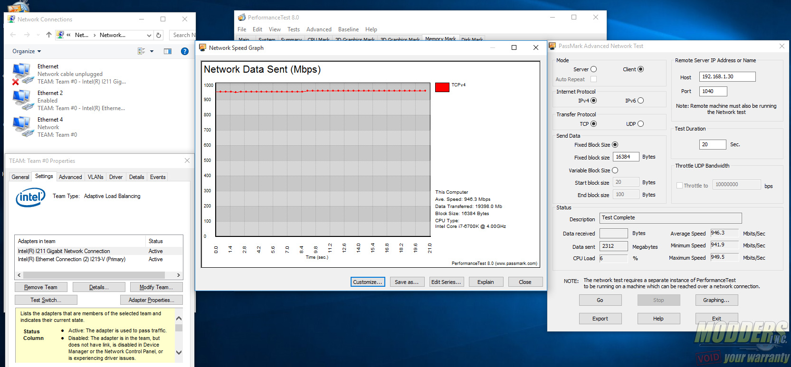Select UDP transfer protocol

click(x=640, y=124)
